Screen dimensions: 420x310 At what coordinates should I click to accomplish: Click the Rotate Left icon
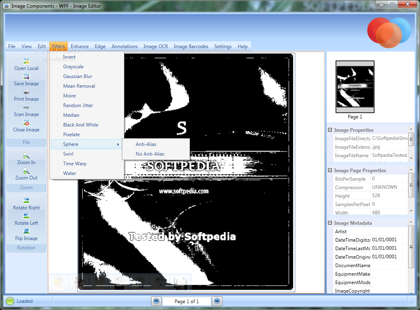(x=26, y=216)
